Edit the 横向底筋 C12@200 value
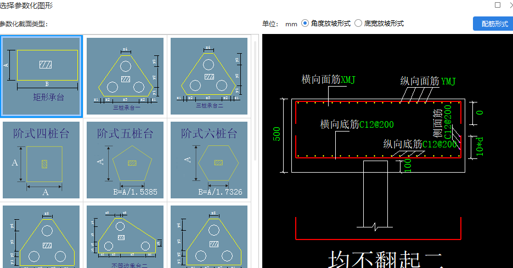513x268 pixels. point(376,124)
